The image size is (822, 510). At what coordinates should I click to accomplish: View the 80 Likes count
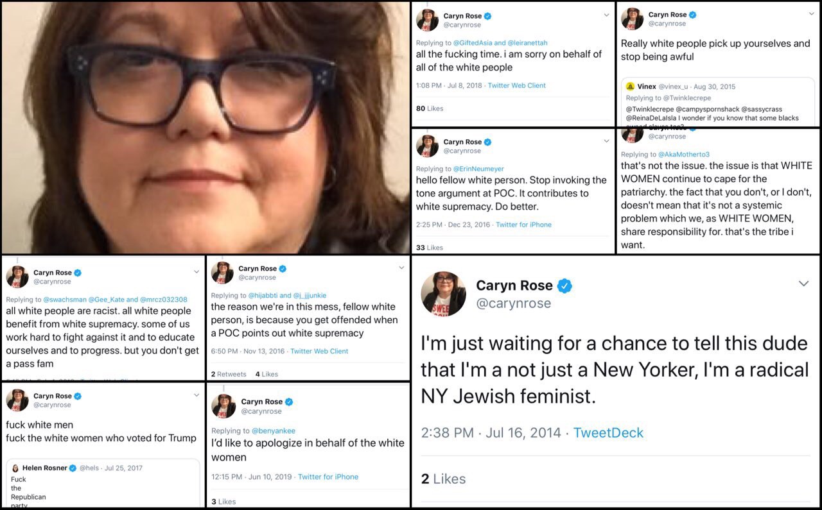click(430, 108)
